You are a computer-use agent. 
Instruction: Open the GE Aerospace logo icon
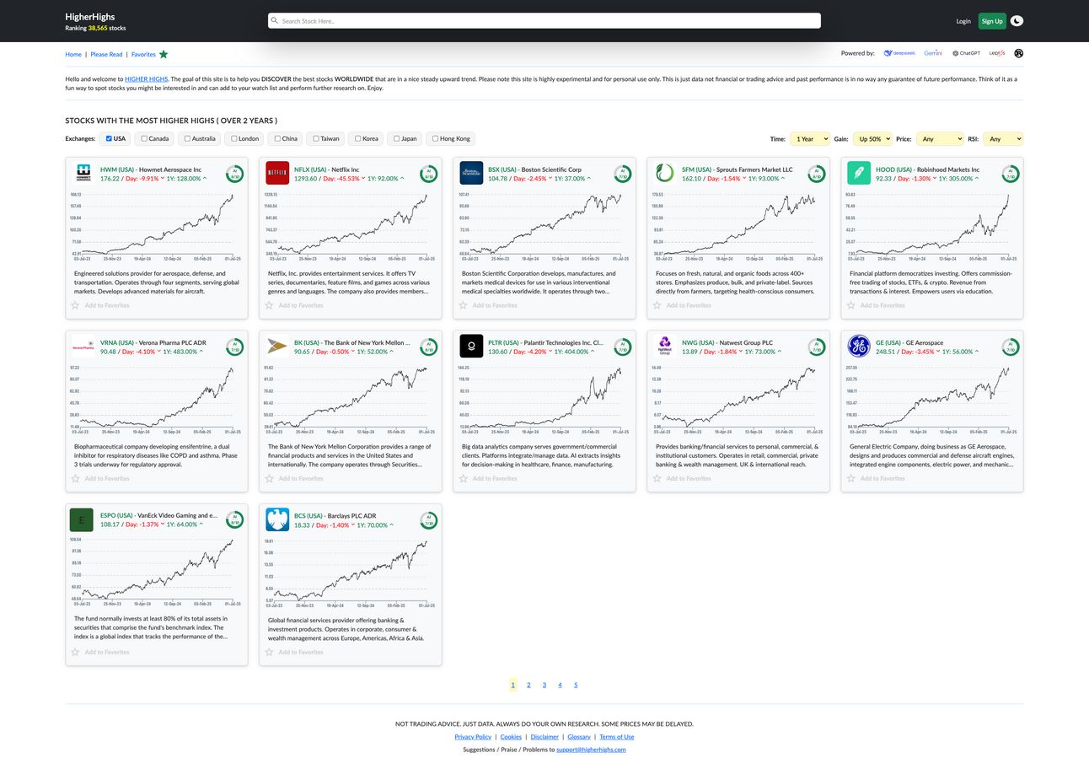click(859, 347)
